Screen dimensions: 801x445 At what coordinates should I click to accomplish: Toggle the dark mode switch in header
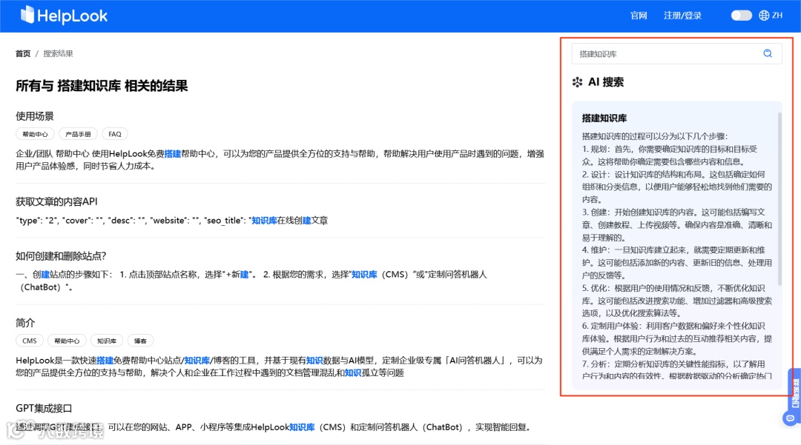click(x=741, y=14)
